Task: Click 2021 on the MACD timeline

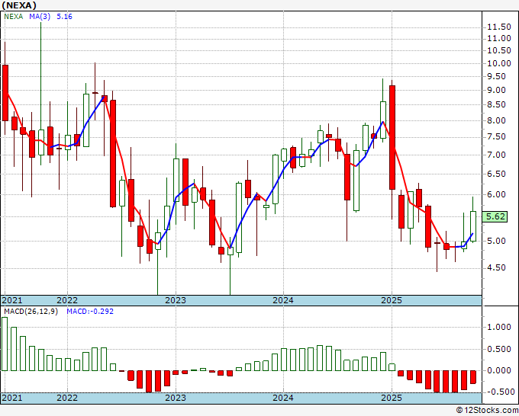Action: 12,398
